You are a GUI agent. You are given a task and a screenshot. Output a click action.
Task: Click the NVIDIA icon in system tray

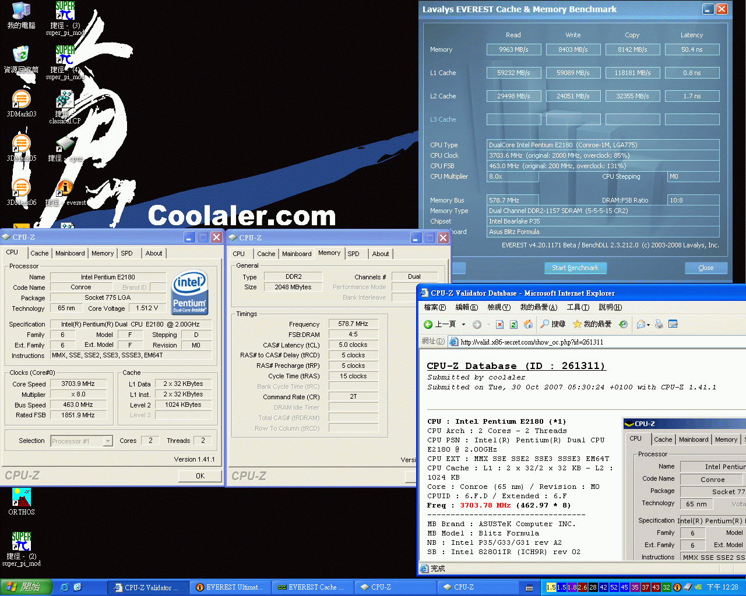[698, 587]
